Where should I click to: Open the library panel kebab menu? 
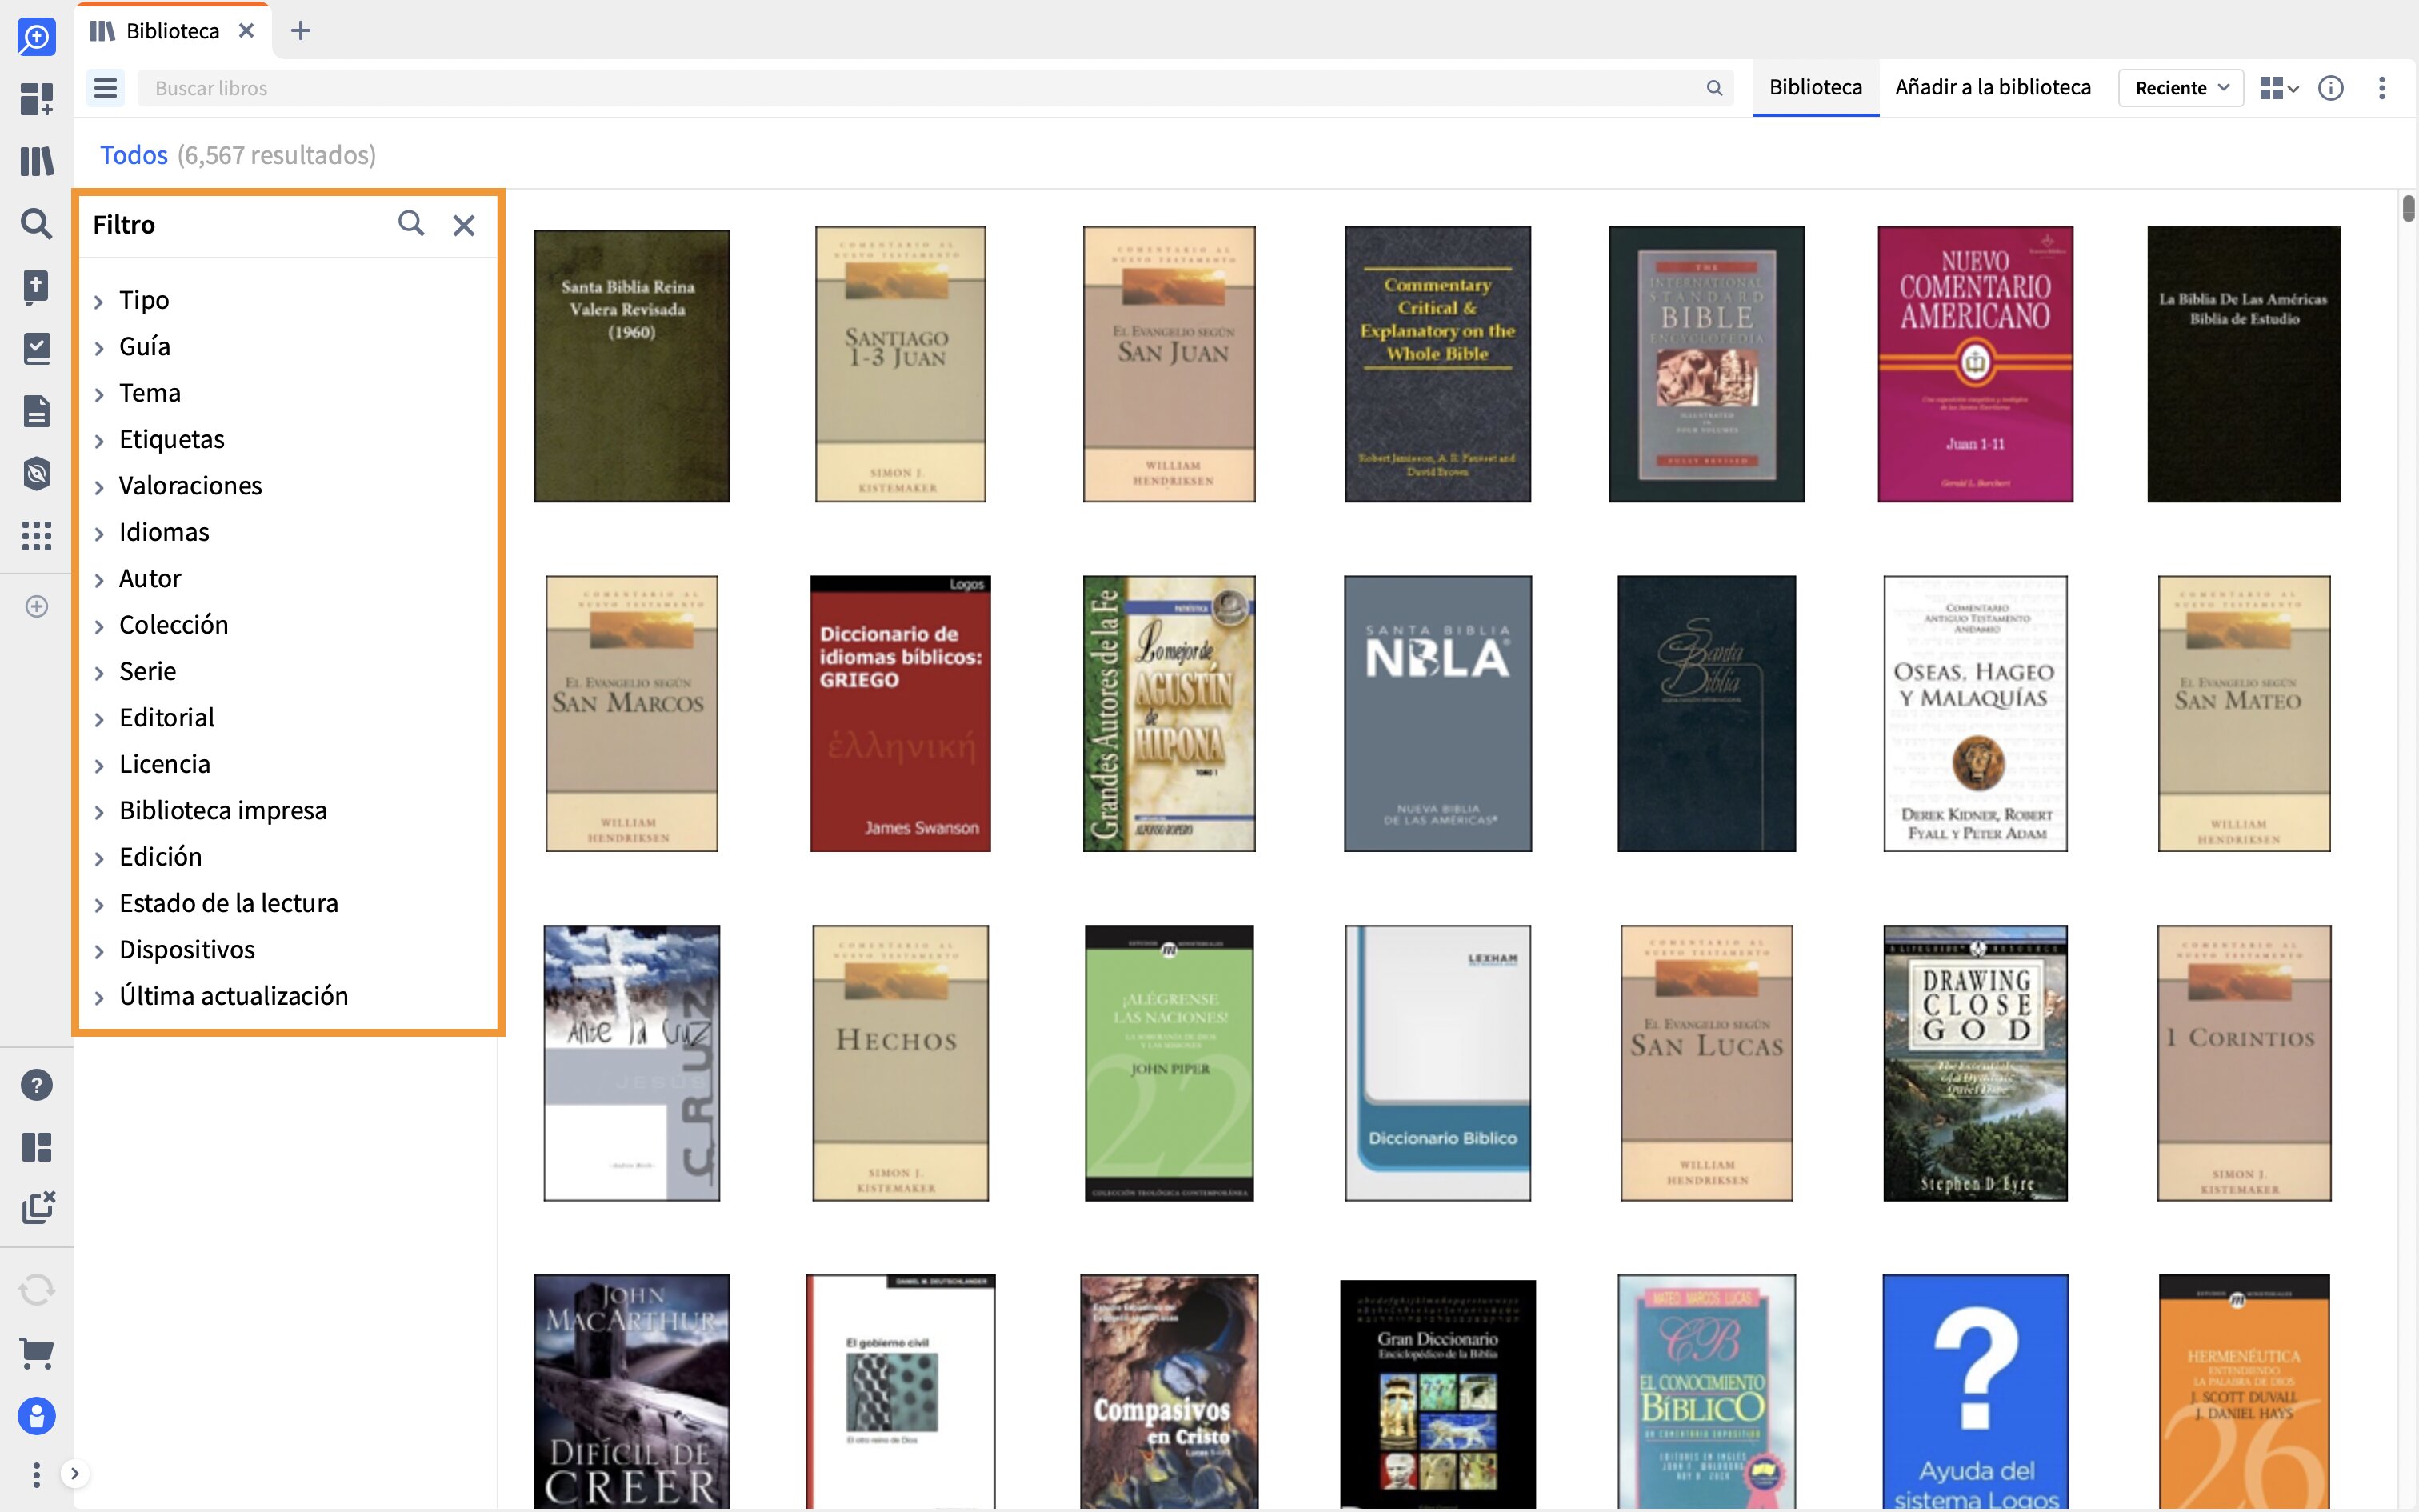tap(2382, 88)
